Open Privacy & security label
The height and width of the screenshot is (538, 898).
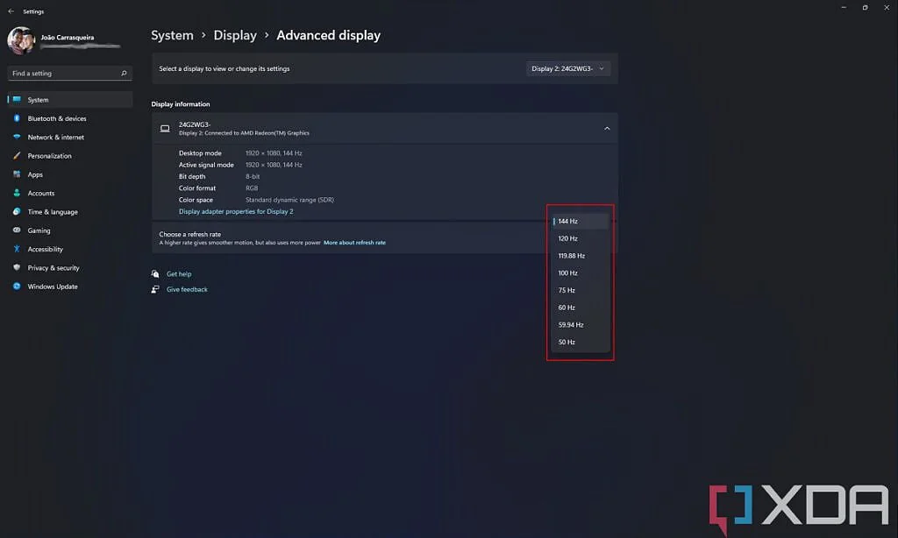(53, 268)
